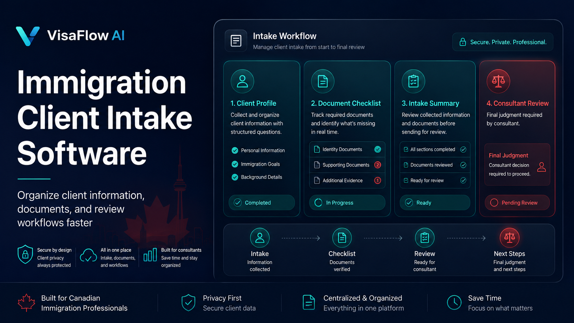Click the Client Profile person icon
Image resolution: width=574 pixels, height=323 pixels.
point(242,81)
